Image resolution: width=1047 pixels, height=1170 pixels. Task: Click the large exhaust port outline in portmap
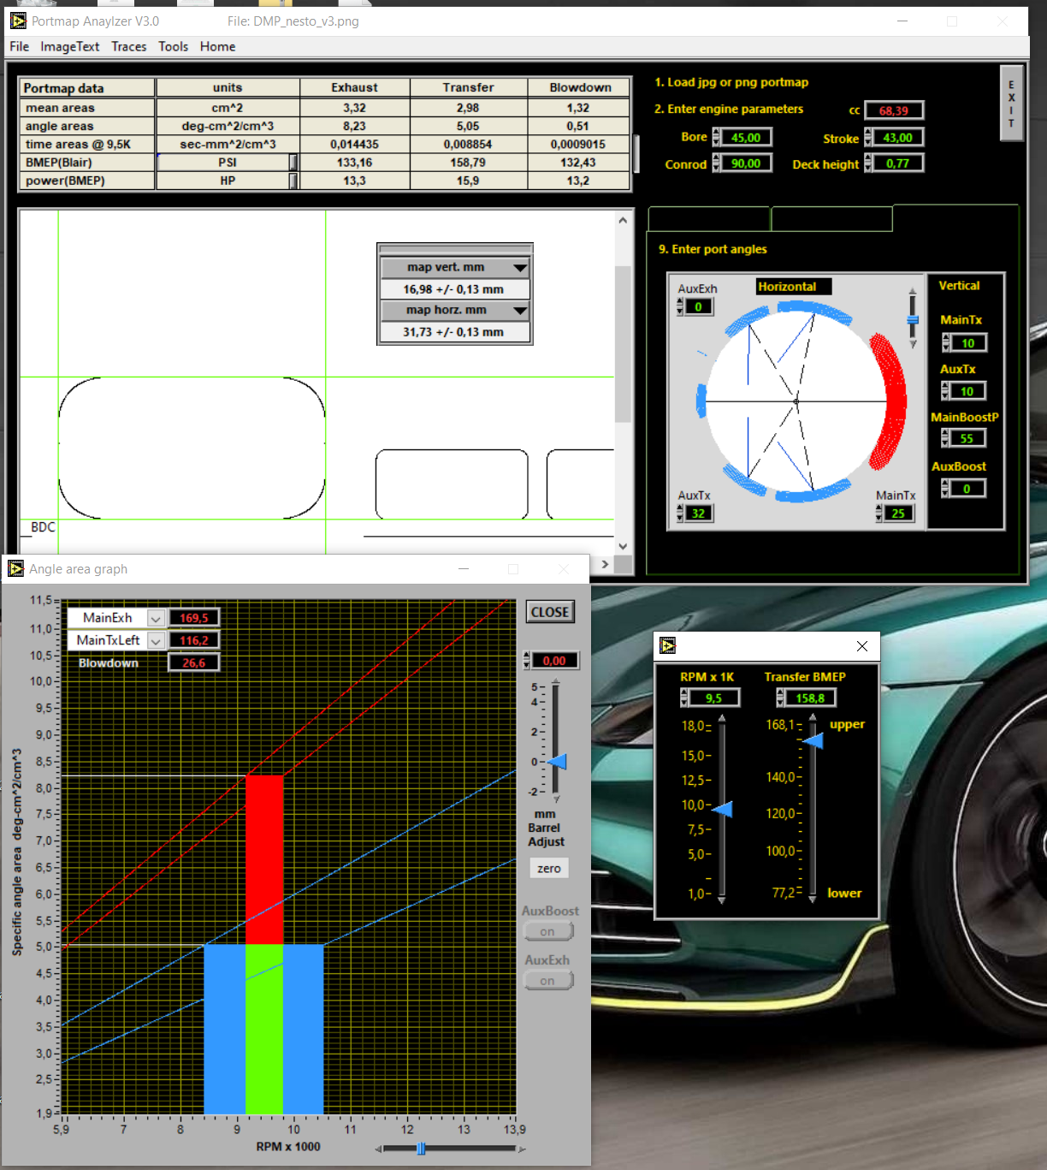192,448
